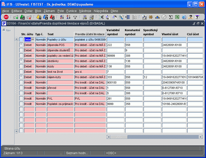Click the red EXIT icon
The width and height of the screenshot is (206, 158).
coord(6,17)
